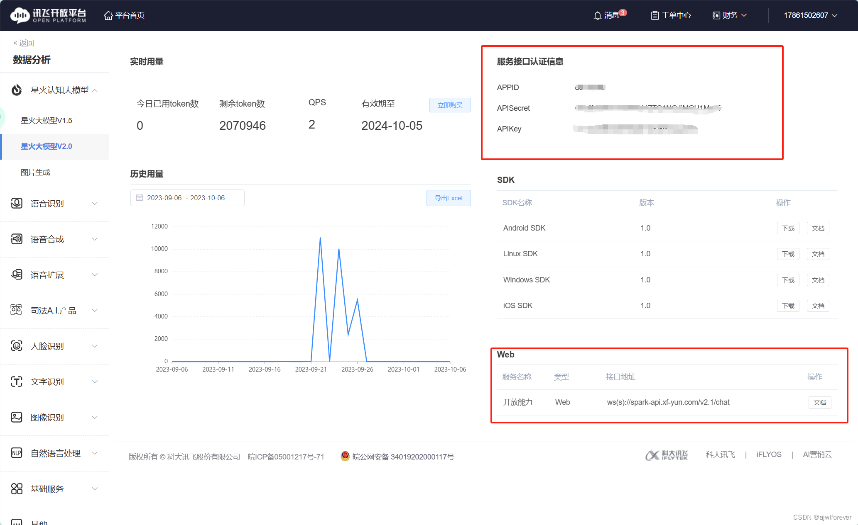Image resolution: width=858 pixels, height=525 pixels.
Task: Click the NLP 自然语言处理 icon
Action: [17, 453]
